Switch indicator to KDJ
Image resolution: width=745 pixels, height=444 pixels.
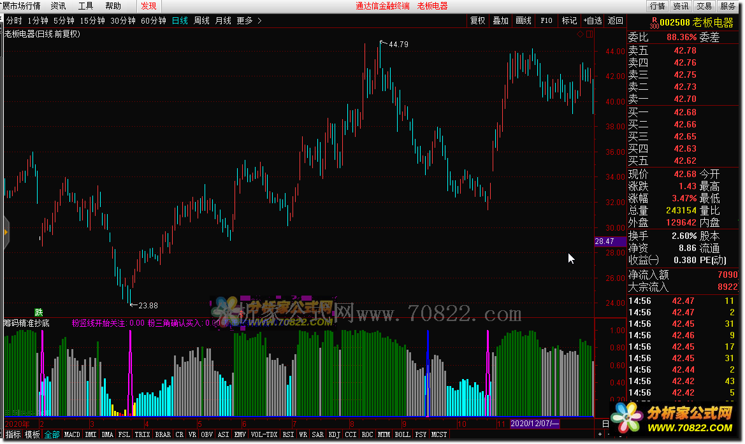(334, 434)
